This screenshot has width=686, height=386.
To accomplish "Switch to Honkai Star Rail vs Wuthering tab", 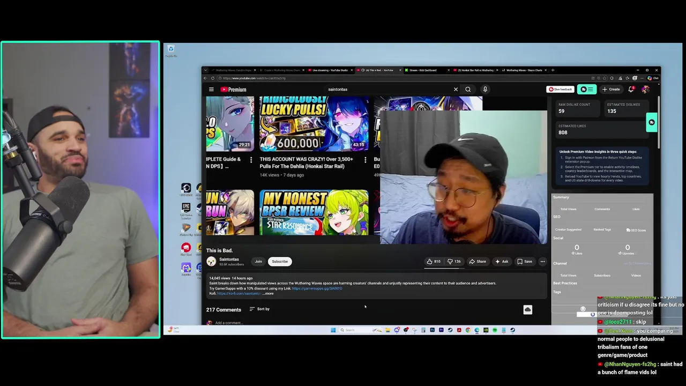I will click(x=474, y=70).
